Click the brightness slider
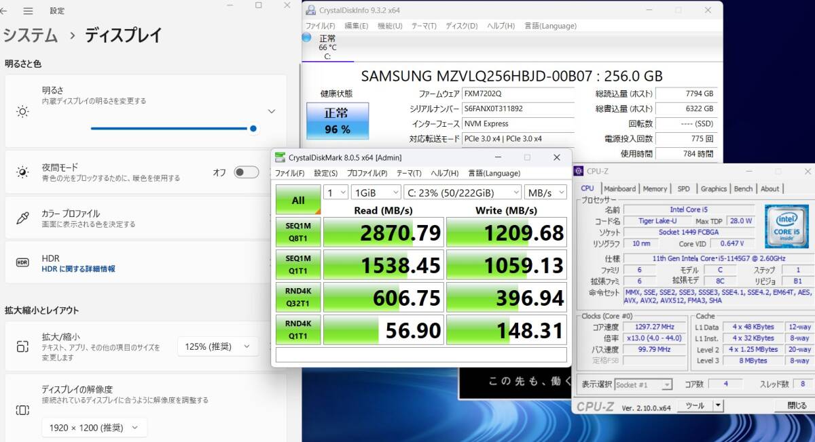 173,128
